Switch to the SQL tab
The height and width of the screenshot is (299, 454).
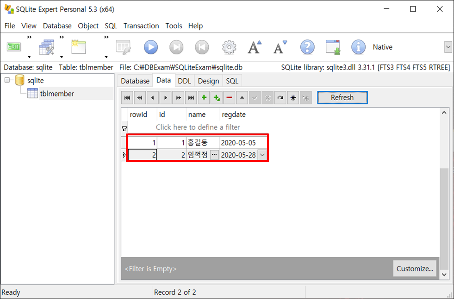[232, 81]
